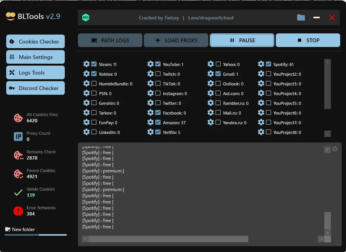This screenshot has width=346, height=252.
Task: Open settings gear for Gmail
Action: tap(211, 74)
